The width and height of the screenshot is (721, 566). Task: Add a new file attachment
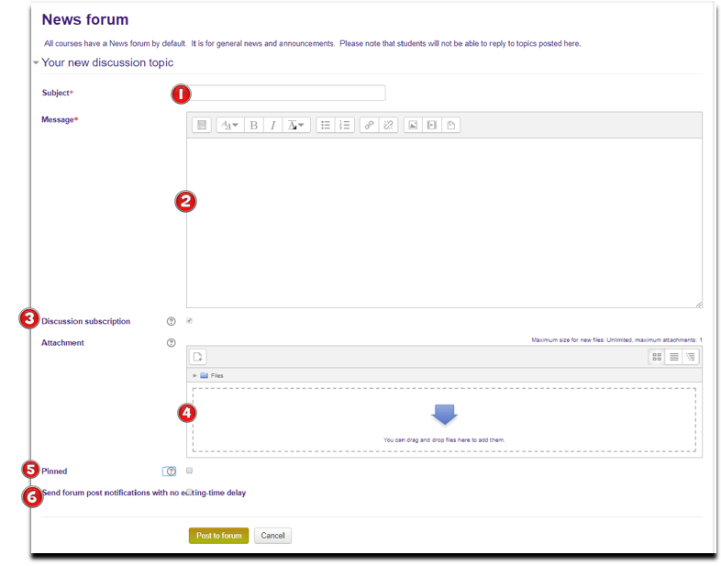(x=199, y=357)
